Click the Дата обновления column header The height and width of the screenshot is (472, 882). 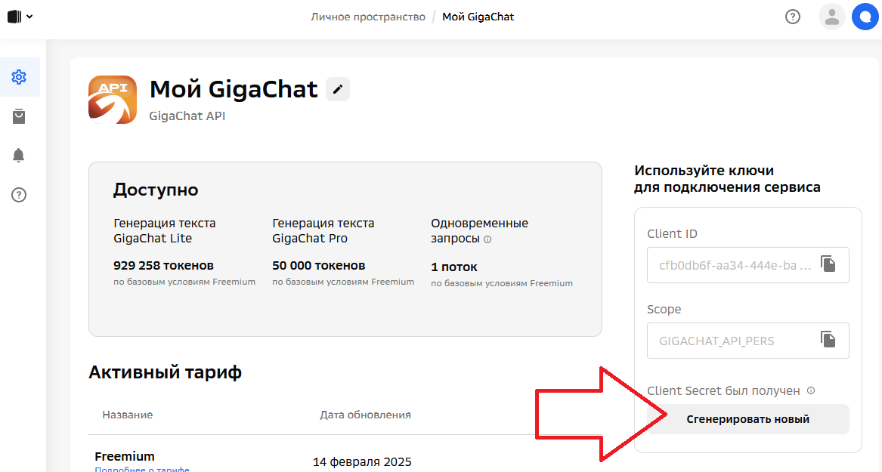pos(366,415)
